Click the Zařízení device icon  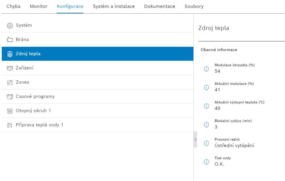pyautogui.click(x=10, y=68)
